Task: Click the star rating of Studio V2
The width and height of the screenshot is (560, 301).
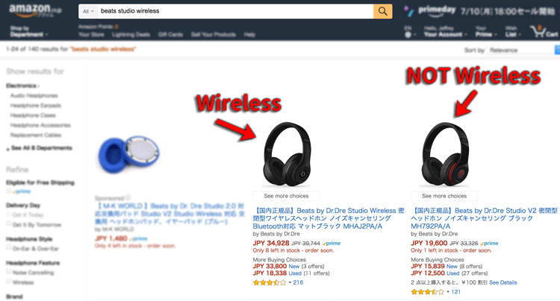Action: tap(428, 292)
